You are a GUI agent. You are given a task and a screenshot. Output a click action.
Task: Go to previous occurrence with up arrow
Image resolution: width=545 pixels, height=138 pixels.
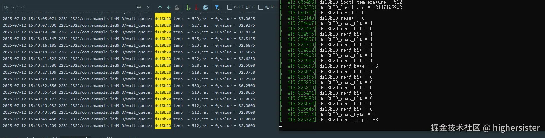pos(160,7)
